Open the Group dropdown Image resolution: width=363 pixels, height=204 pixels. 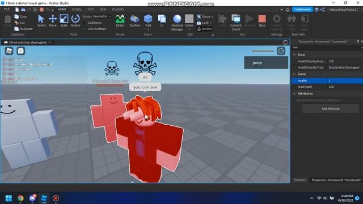pos(205,16)
